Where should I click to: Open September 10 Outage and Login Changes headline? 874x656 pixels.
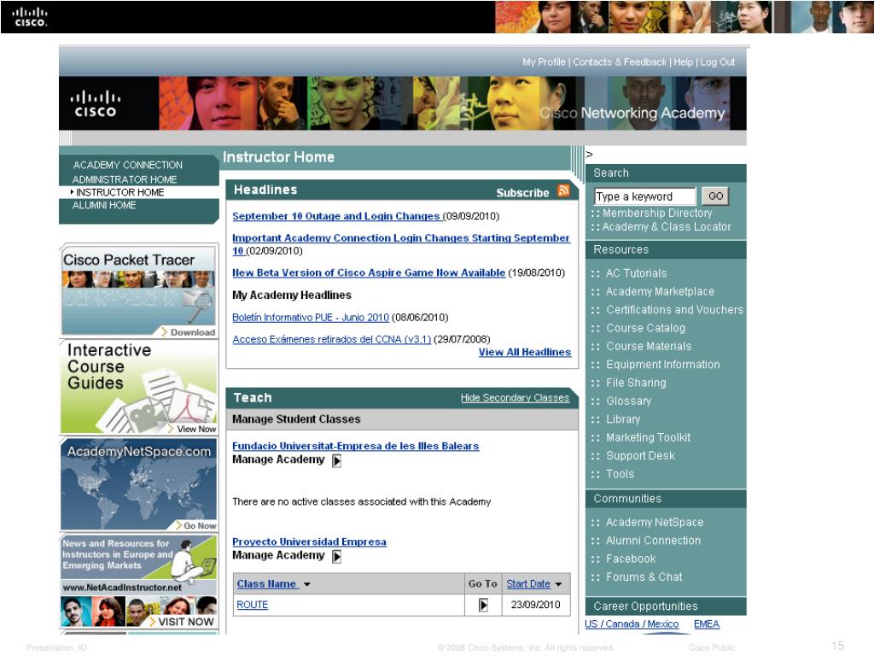[336, 216]
